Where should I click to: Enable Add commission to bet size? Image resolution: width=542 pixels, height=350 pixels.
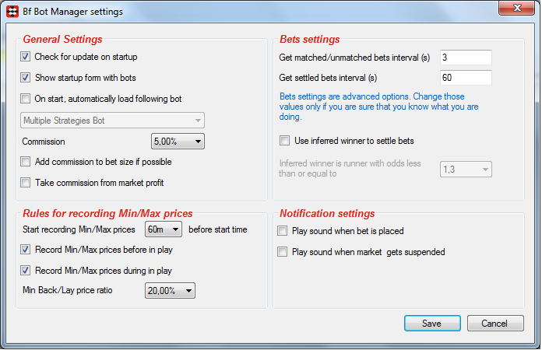click(25, 162)
